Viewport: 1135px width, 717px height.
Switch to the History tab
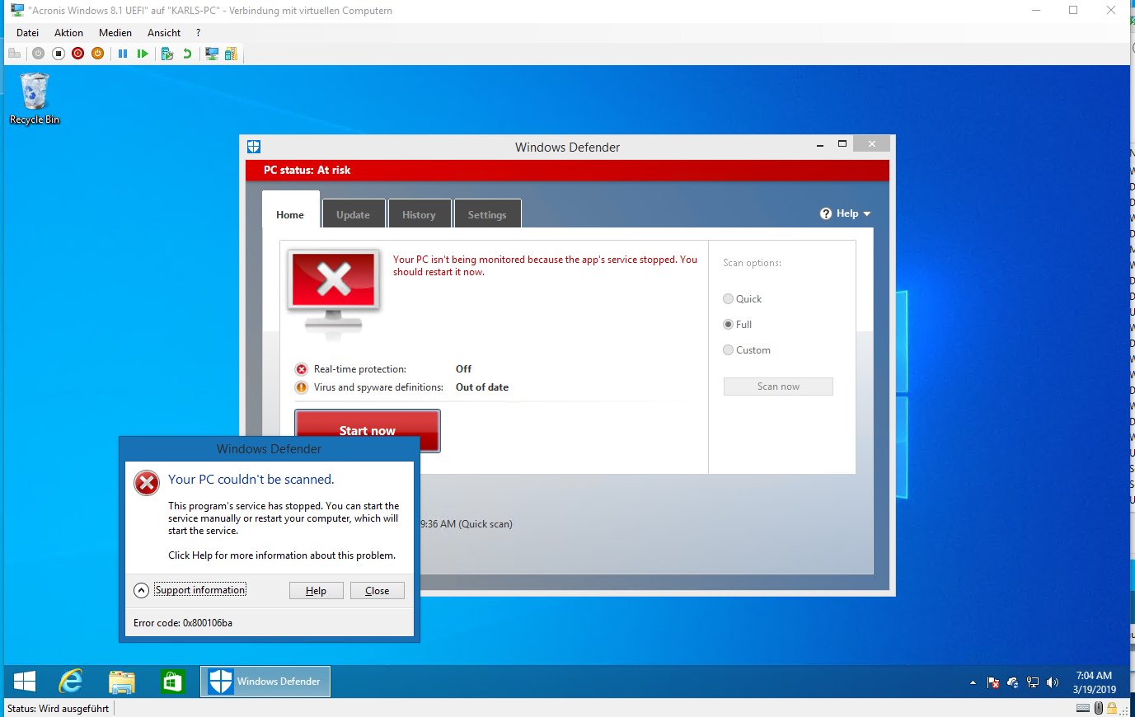tap(419, 214)
